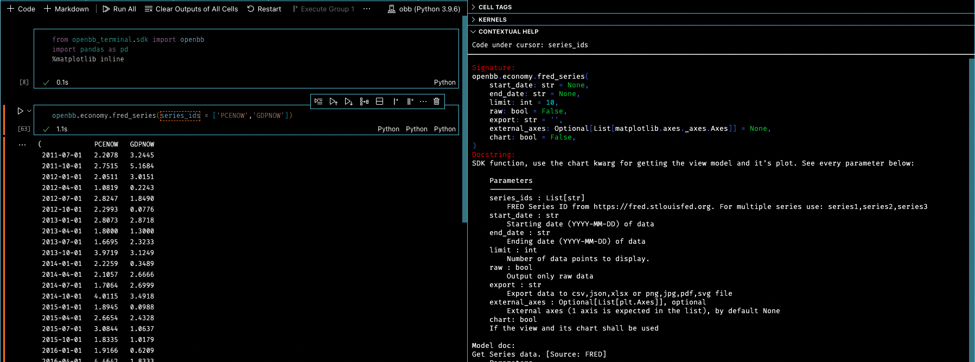
Task: Click the red Docstring: heading
Action: [x=493, y=155]
